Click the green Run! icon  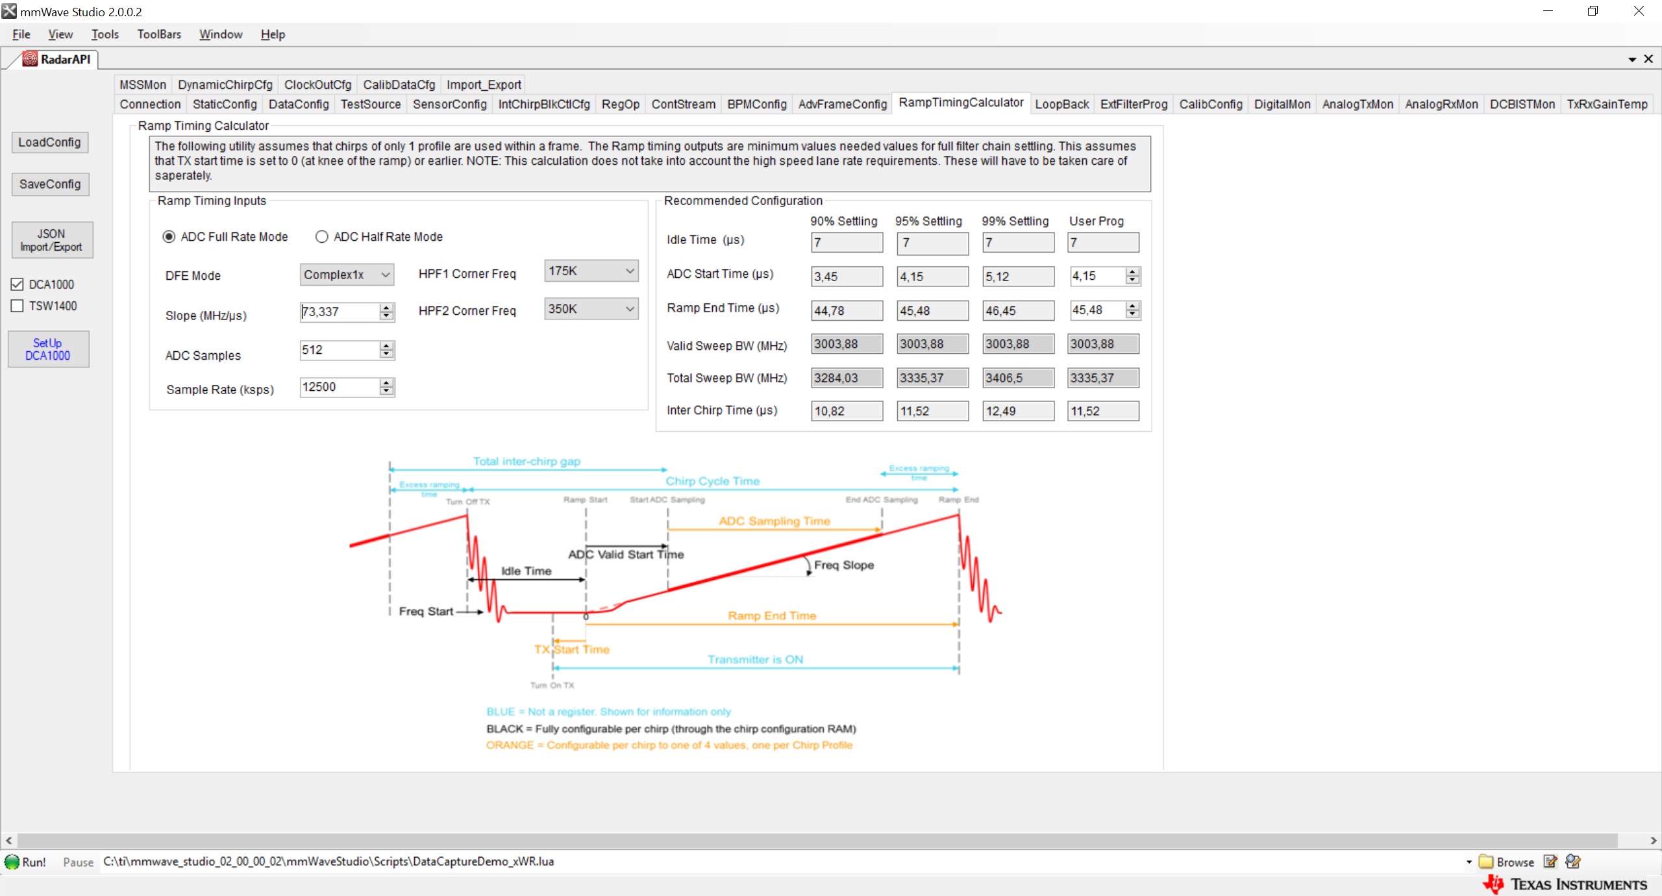(12, 862)
